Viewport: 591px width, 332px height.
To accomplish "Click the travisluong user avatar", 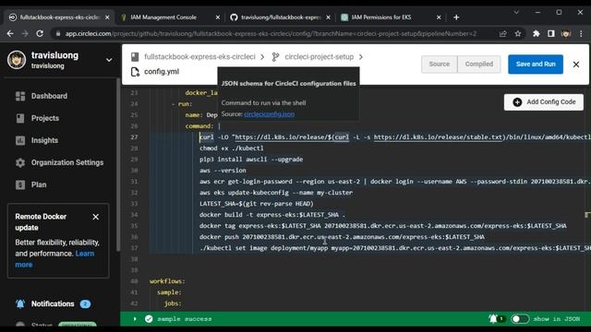I will (17, 60).
